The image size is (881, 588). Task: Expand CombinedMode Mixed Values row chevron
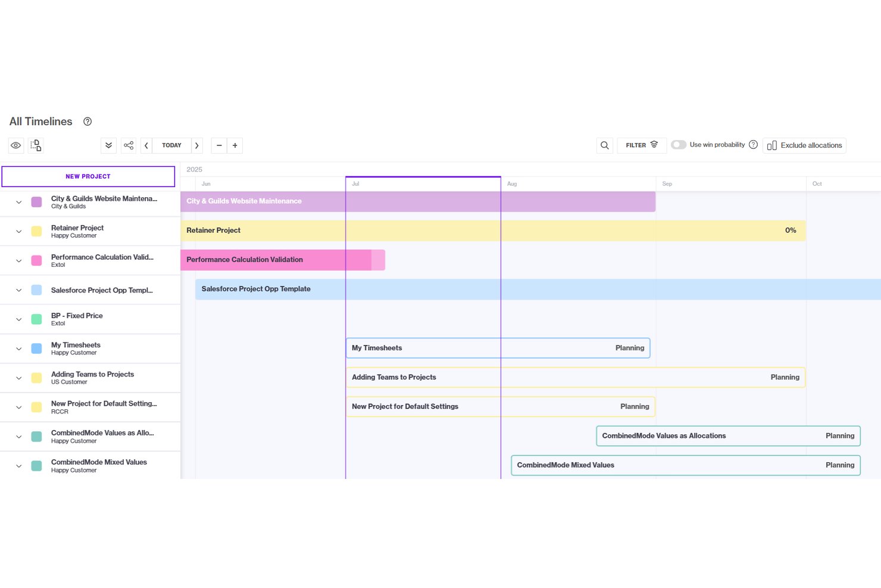click(x=19, y=466)
